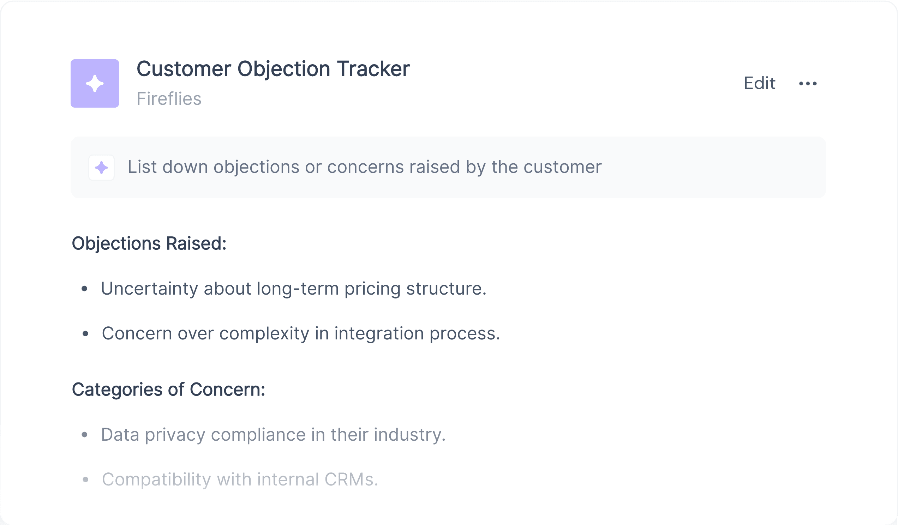
Task: Click the 'List down objections' prompt text
Action: click(x=365, y=167)
